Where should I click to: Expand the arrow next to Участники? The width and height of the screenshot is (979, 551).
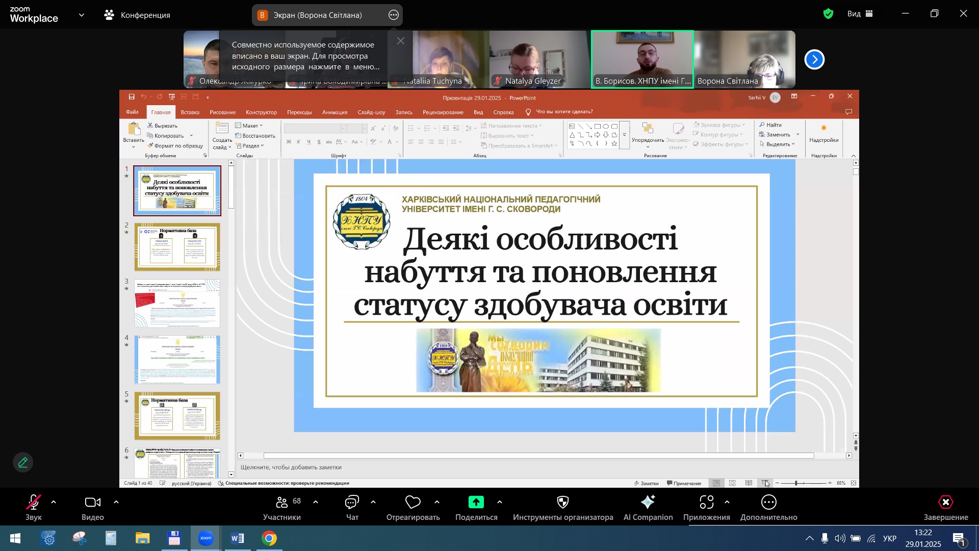click(316, 503)
